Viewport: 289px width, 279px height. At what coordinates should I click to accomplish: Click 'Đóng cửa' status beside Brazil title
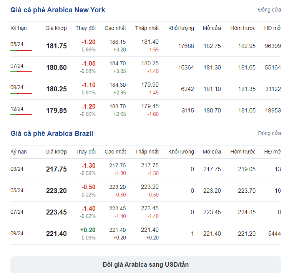pos(269,133)
